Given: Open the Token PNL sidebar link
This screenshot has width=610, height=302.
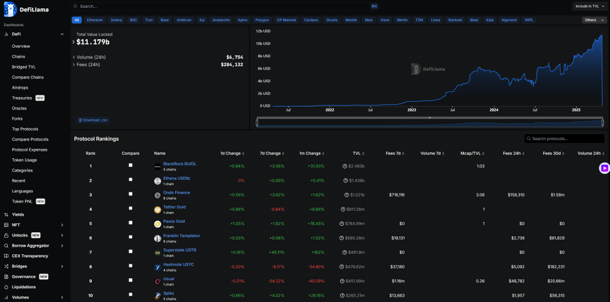Looking at the screenshot, I should coord(23,201).
